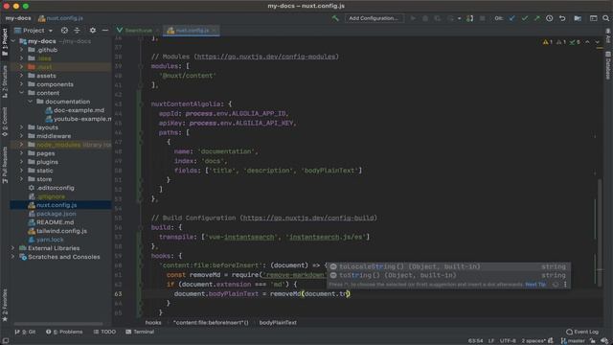Image resolution: width=613 pixels, height=345 pixels.
Task: Collapse the documentation folder
Action: tap(30, 102)
